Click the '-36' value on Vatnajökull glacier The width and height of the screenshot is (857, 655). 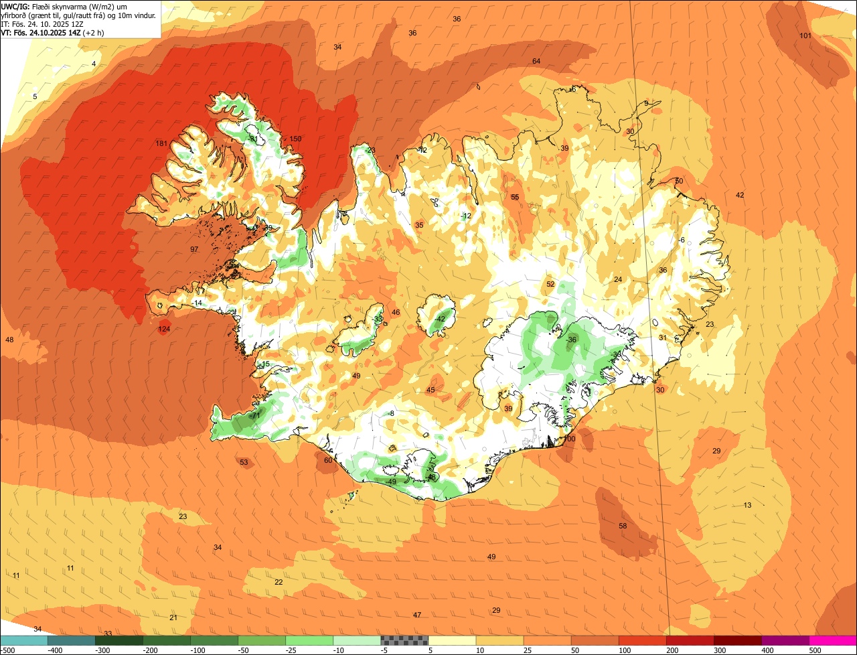pos(571,340)
